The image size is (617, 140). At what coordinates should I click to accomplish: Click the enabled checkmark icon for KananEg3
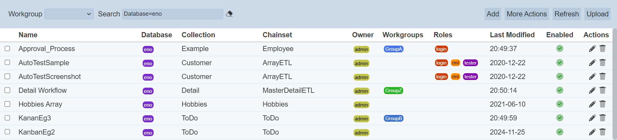tap(560, 118)
